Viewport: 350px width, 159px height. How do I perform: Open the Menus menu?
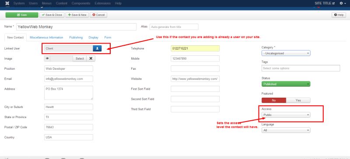pos(47,3)
